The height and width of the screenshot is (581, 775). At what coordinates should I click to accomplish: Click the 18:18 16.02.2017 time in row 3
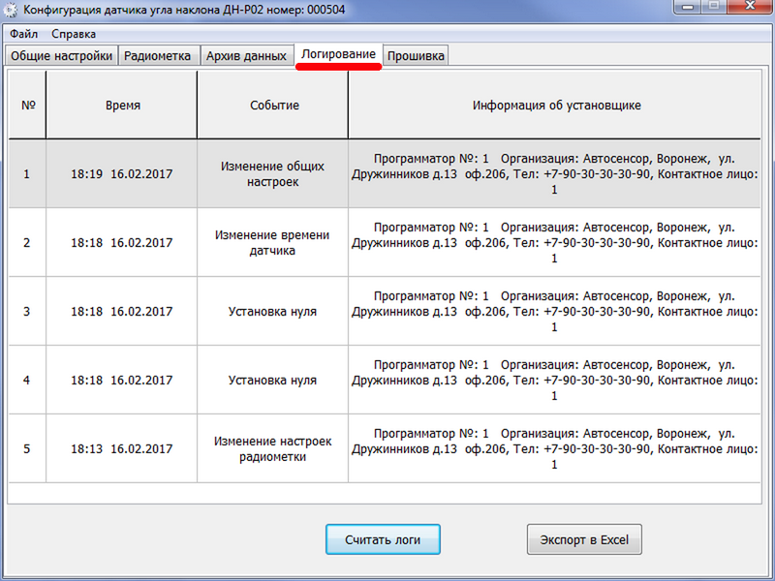[122, 311]
